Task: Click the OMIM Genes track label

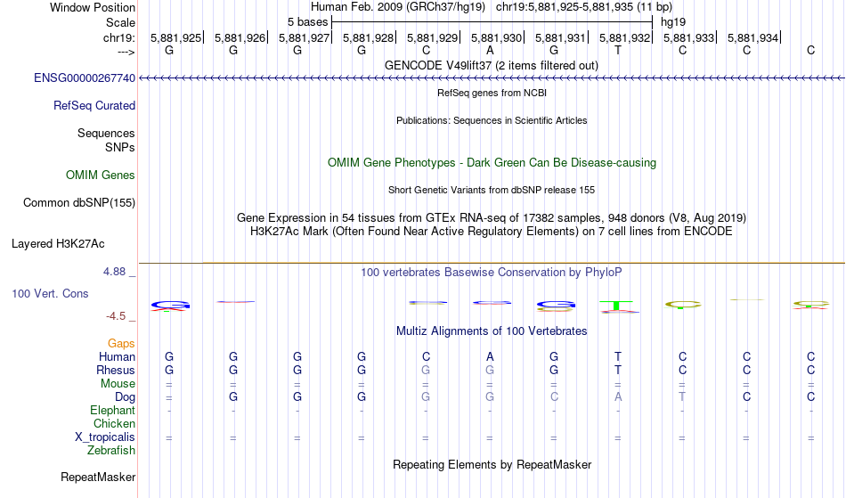Action: click(x=101, y=176)
